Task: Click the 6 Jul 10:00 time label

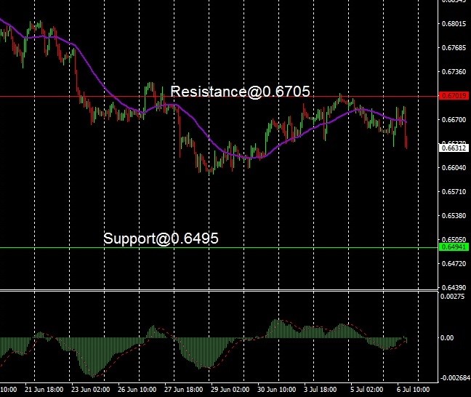Action: pos(414,390)
